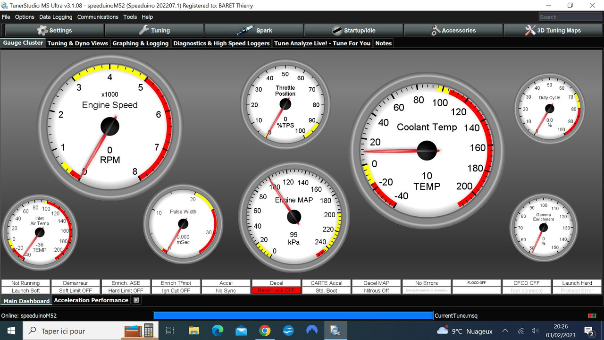Switch to the Notes tab

tap(383, 43)
